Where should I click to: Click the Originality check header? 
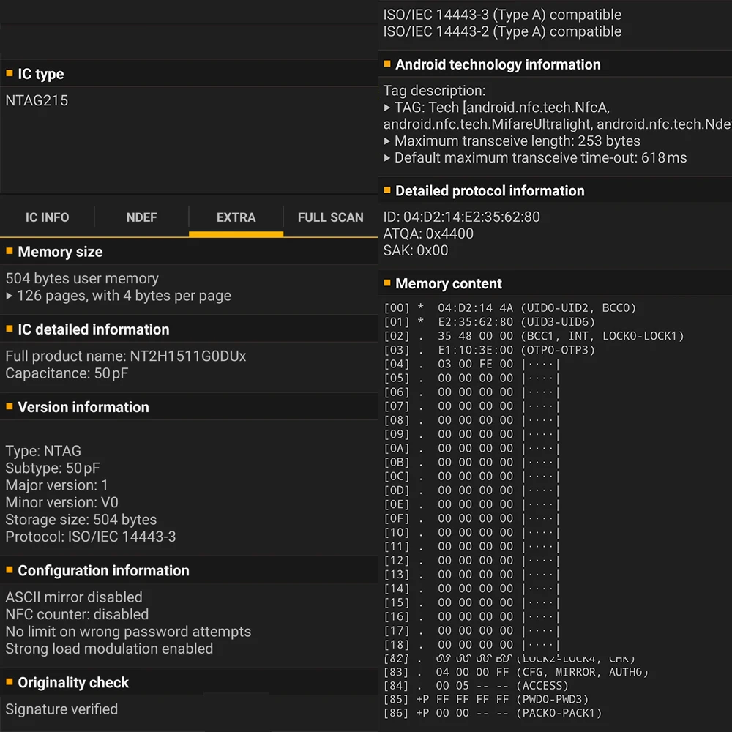pos(189,682)
